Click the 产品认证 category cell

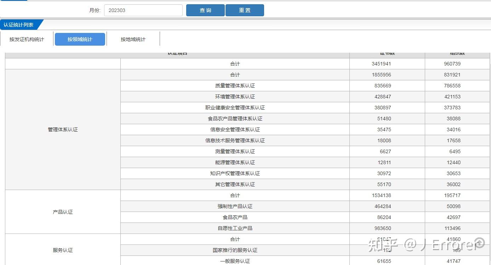63,212
